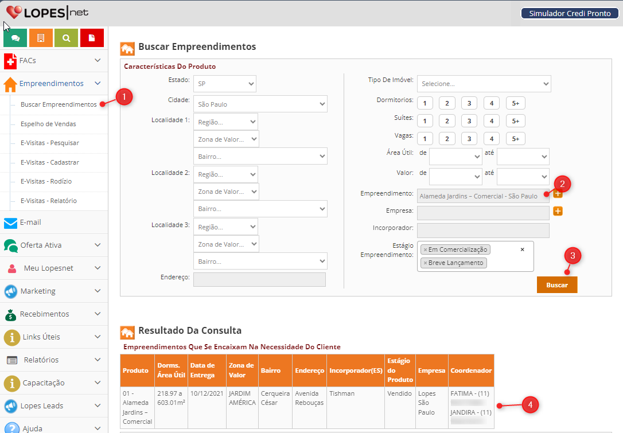Open Espelho de Vendas menu item
Image resolution: width=623 pixels, height=433 pixels.
point(48,124)
